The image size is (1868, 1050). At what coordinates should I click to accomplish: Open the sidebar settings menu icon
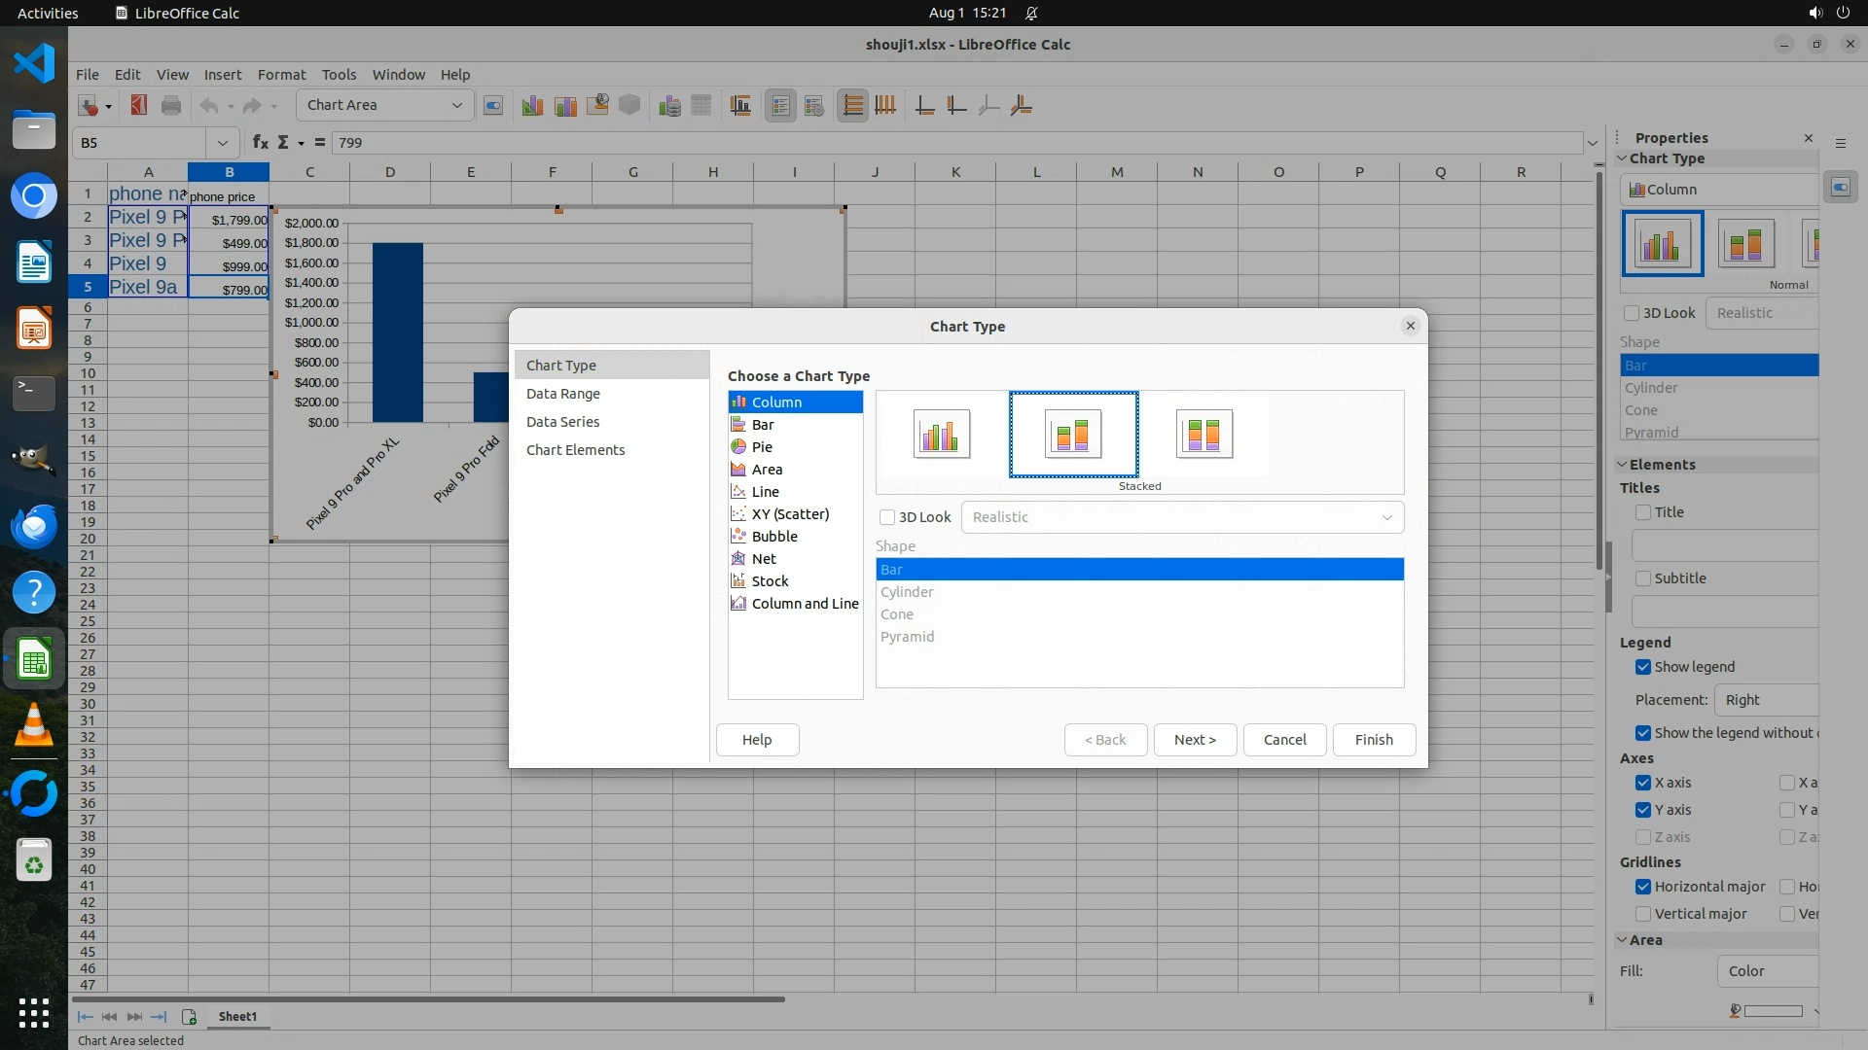point(1840,143)
